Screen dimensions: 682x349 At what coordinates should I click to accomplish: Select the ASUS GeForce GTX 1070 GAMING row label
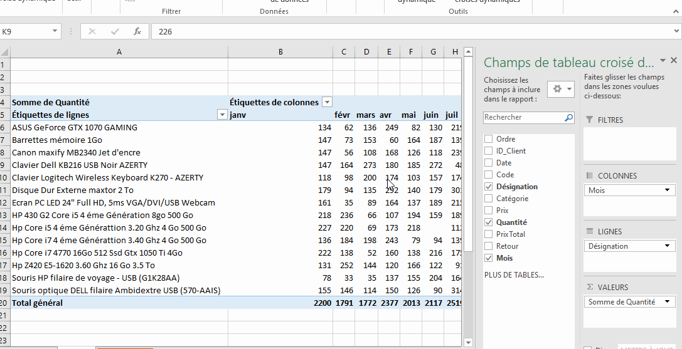click(119, 127)
